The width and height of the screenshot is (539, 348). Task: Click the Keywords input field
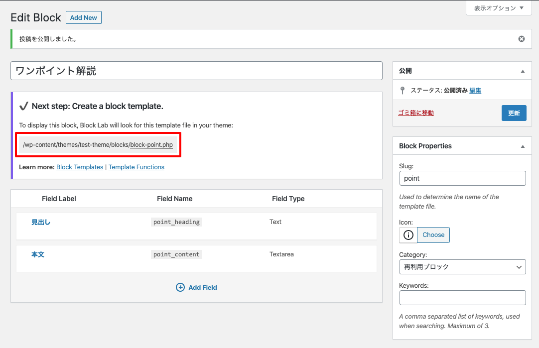point(462,297)
